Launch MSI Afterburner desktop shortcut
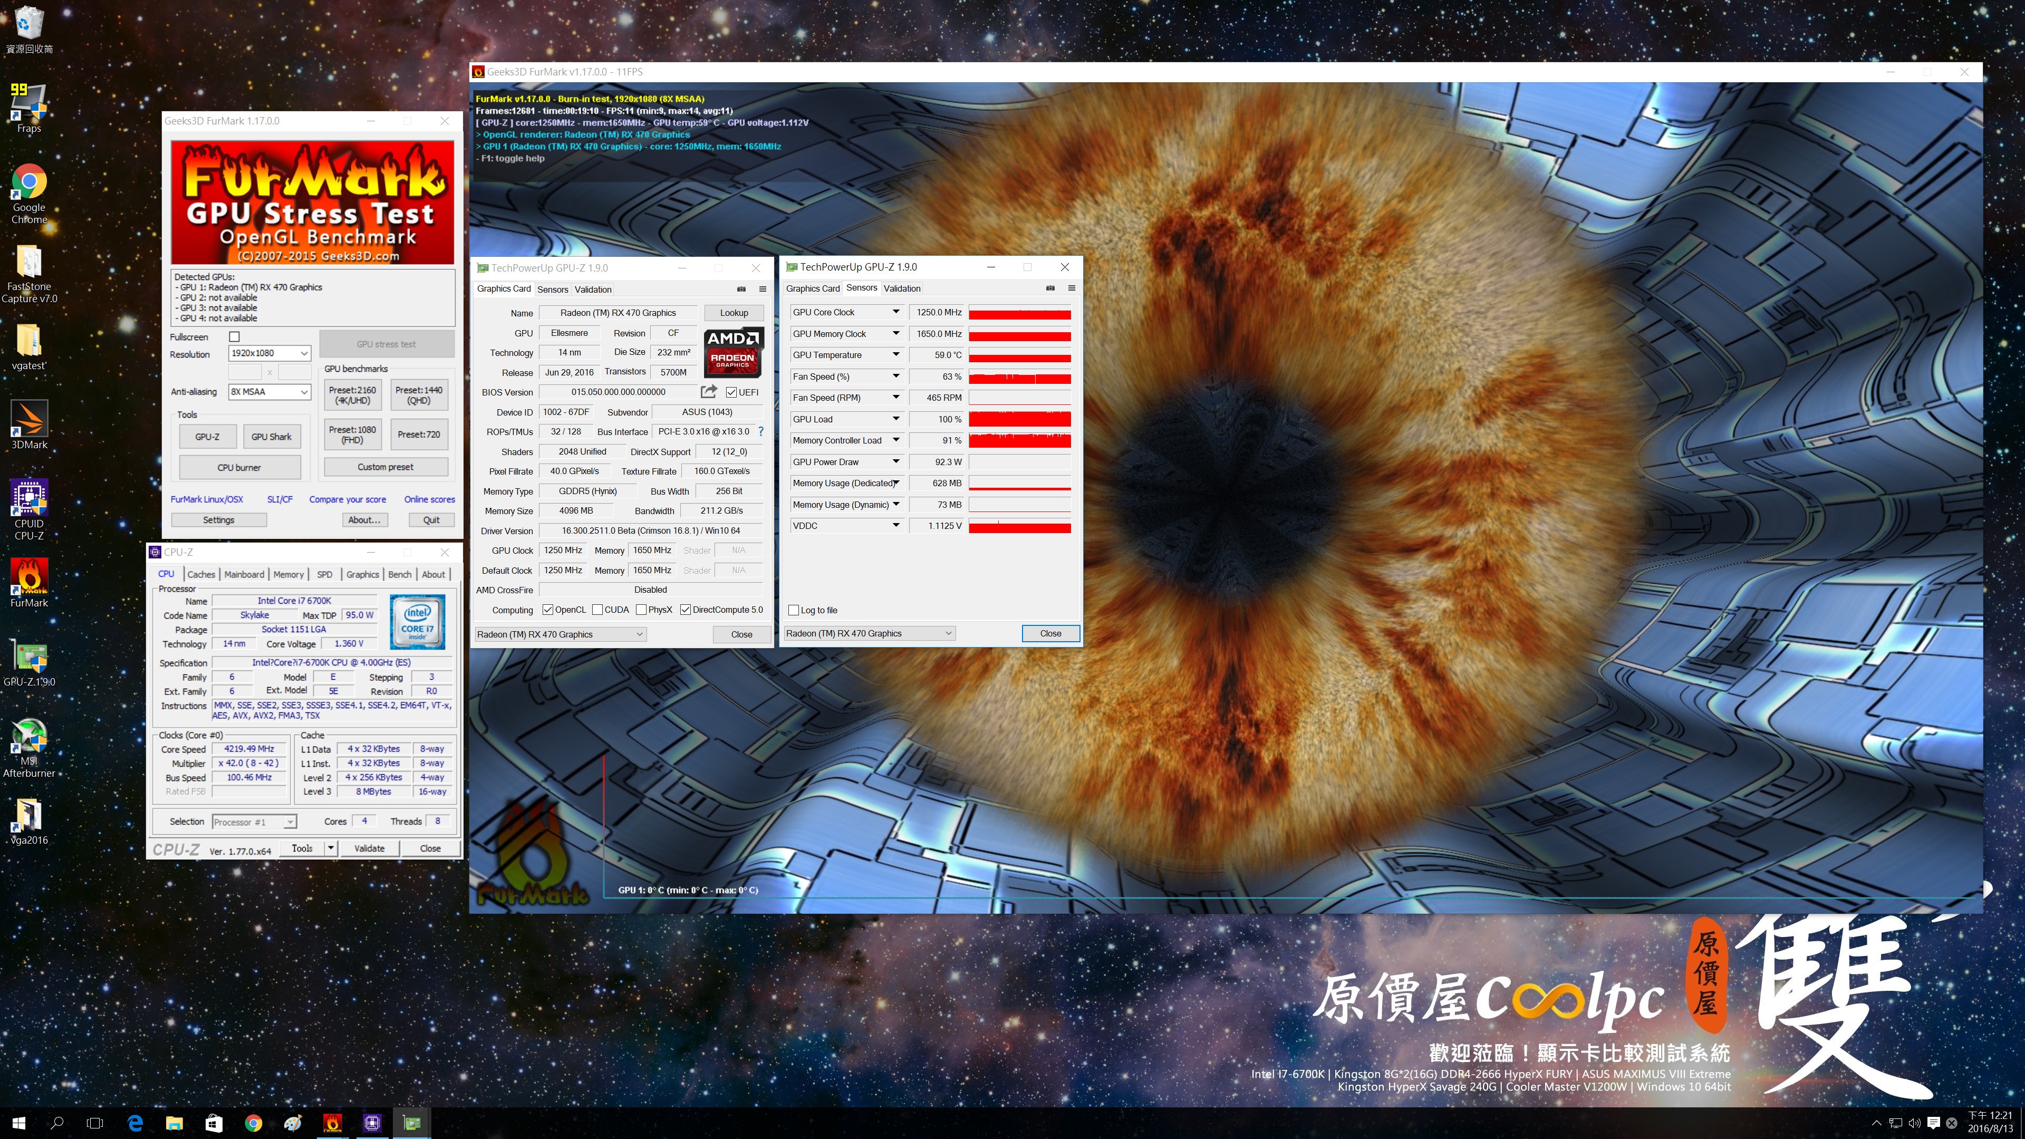The width and height of the screenshot is (2025, 1139). coord(29,748)
